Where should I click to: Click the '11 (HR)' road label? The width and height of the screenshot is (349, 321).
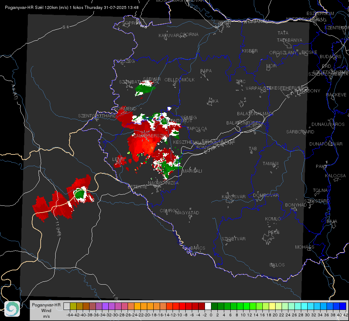coord(58,229)
